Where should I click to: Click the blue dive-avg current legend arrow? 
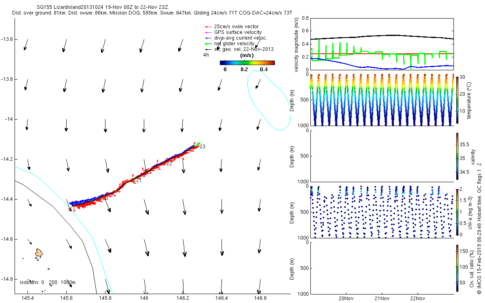pos(207,38)
